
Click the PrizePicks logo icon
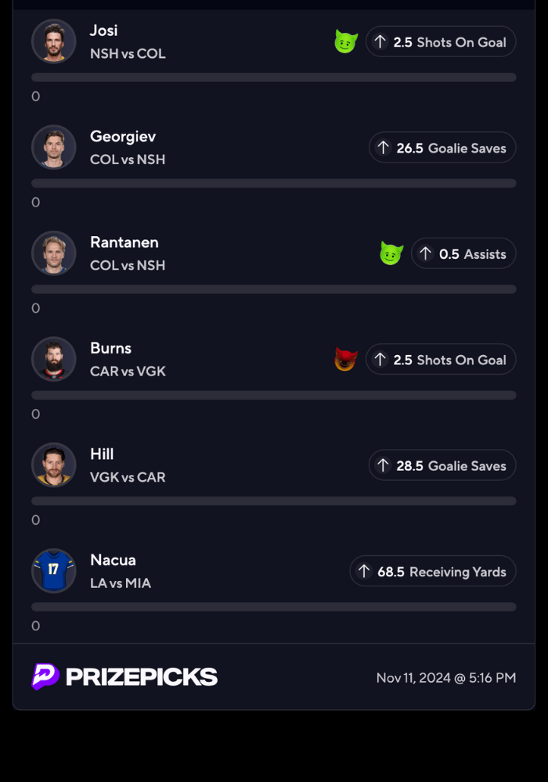[45, 676]
